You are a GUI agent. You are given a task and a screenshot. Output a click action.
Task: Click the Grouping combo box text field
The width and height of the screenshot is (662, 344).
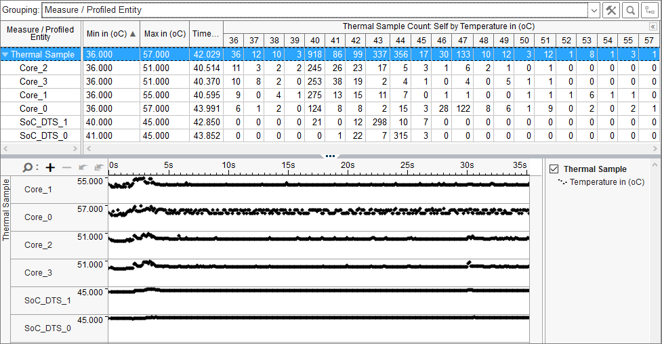click(312, 10)
